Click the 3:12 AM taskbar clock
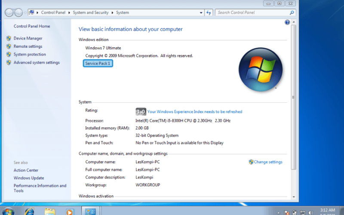Viewport: 344px width, 215px height. click(x=328, y=211)
